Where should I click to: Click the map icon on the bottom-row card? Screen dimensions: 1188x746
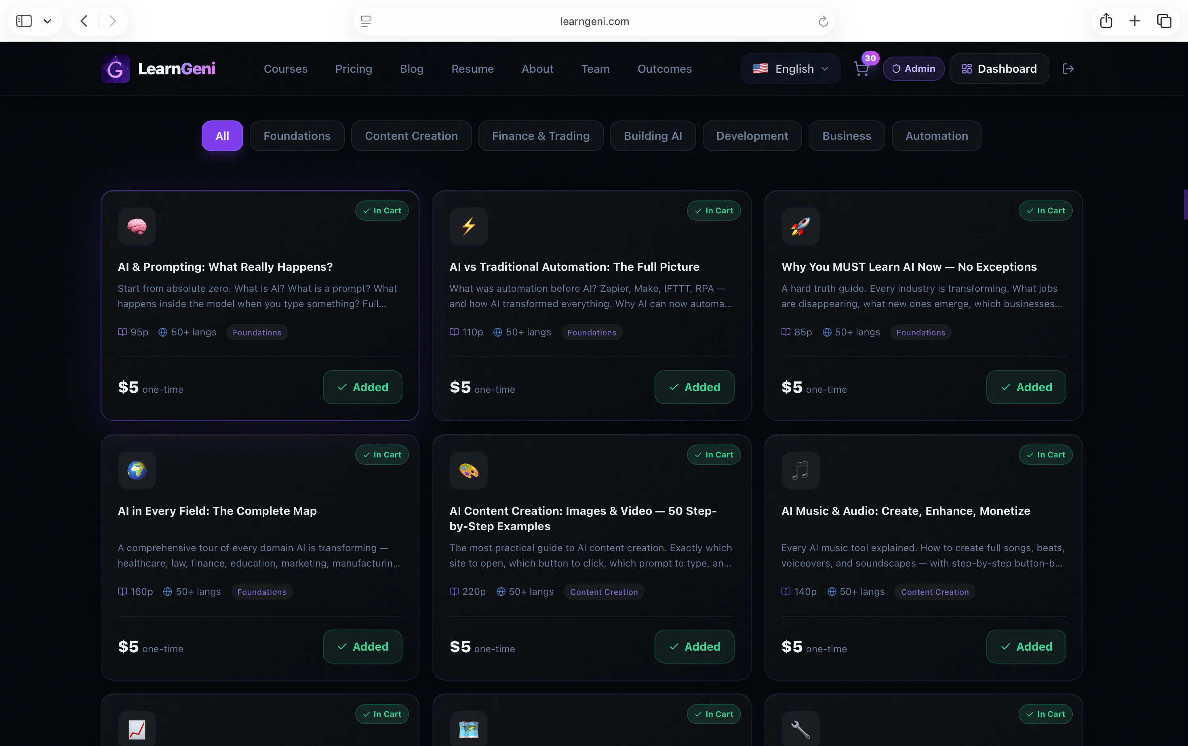469,729
